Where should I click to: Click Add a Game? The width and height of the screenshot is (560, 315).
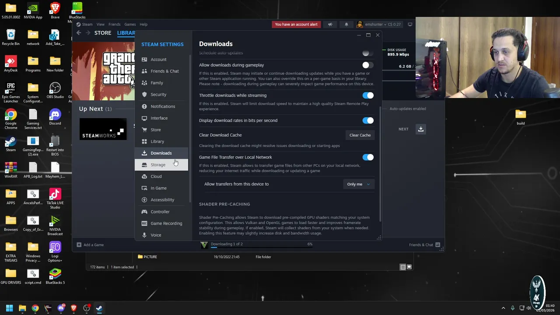click(90, 245)
